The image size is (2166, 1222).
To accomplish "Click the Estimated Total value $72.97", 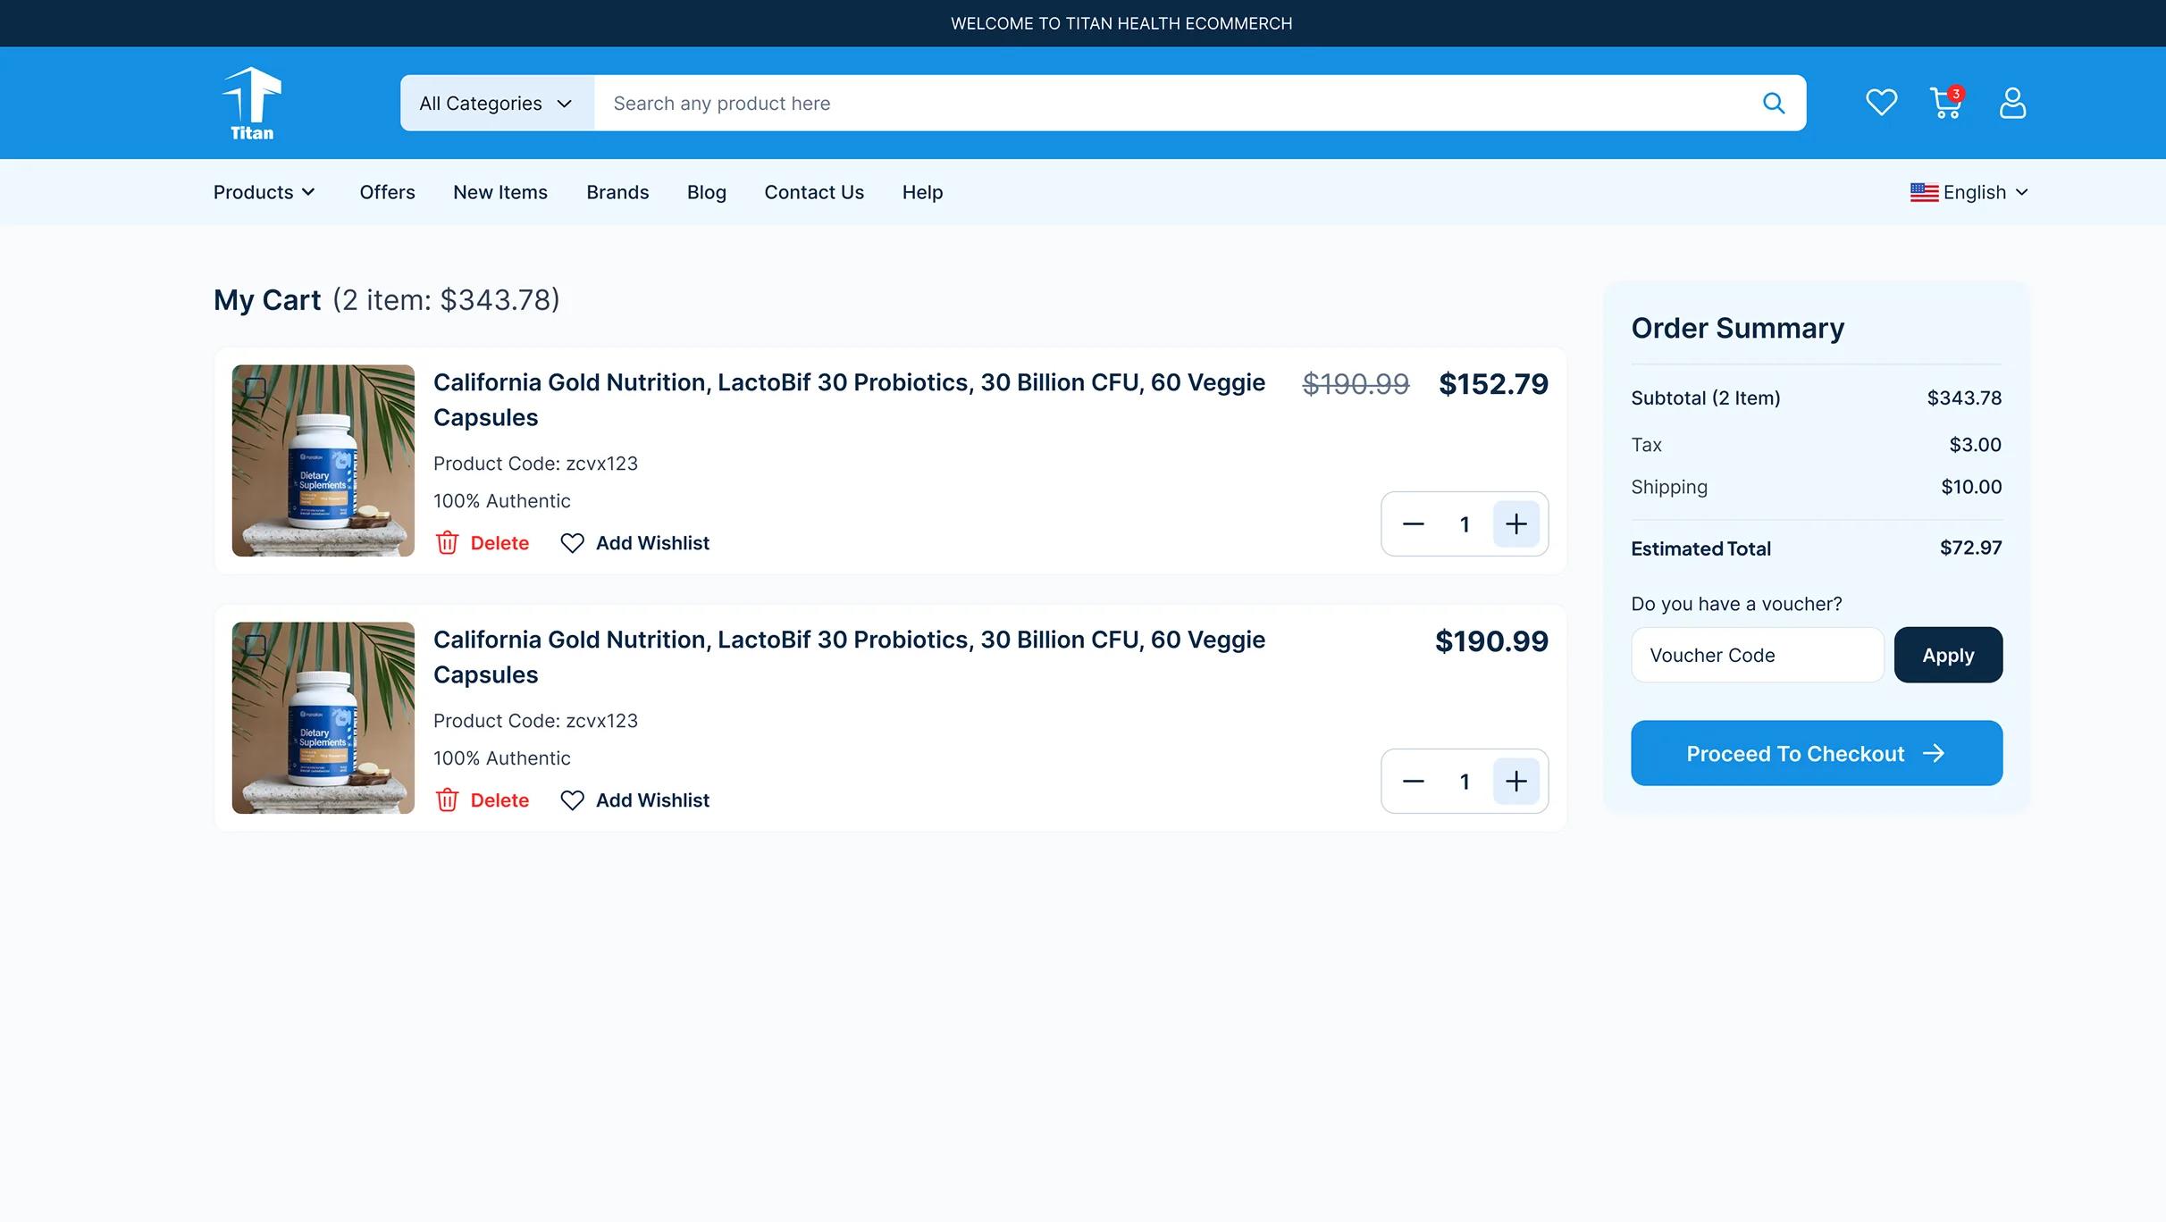I will 1970,548.
